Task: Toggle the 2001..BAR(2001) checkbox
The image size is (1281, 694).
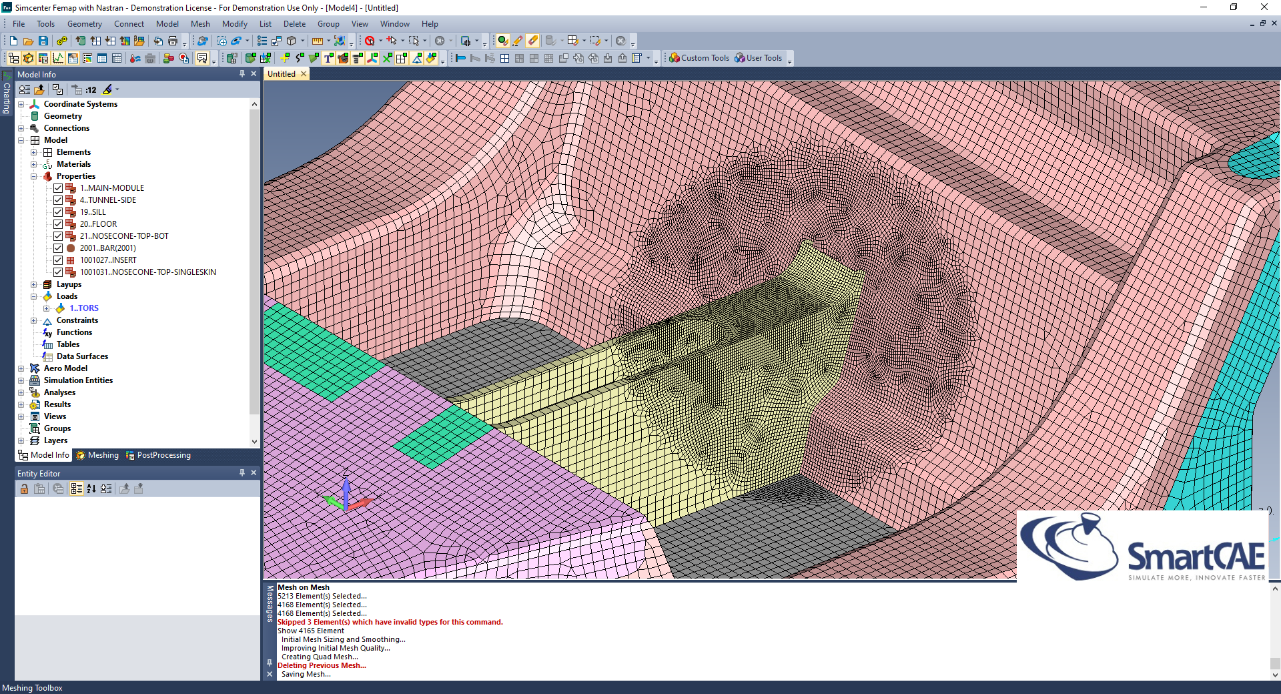Action: 58,248
